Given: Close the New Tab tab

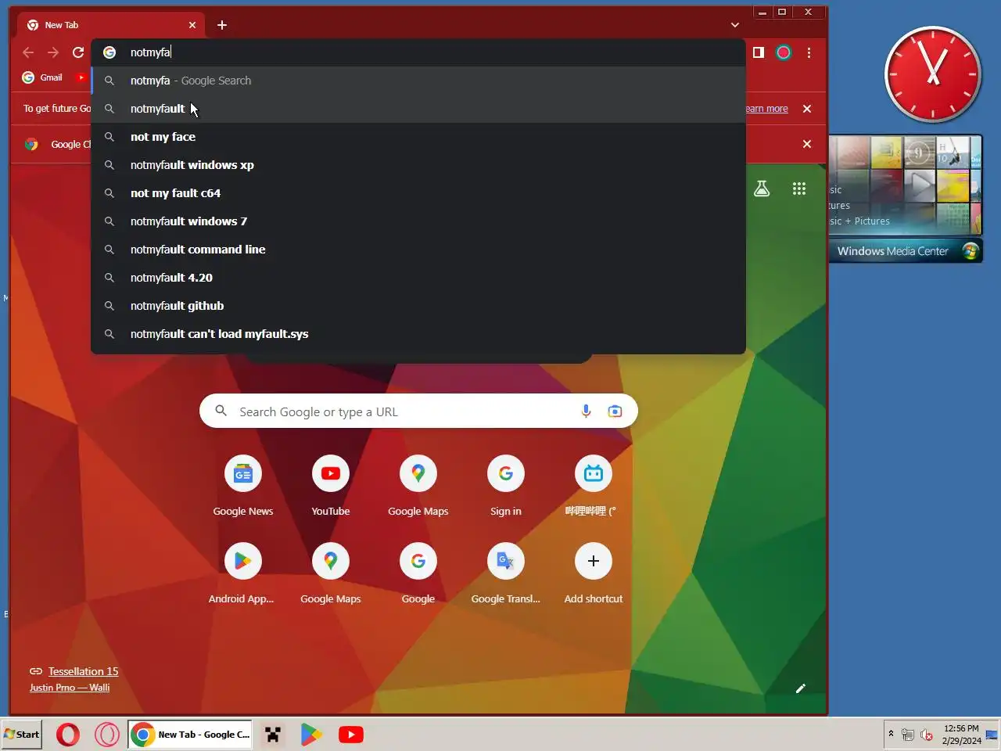Looking at the screenshot, I should pos(192,25).
